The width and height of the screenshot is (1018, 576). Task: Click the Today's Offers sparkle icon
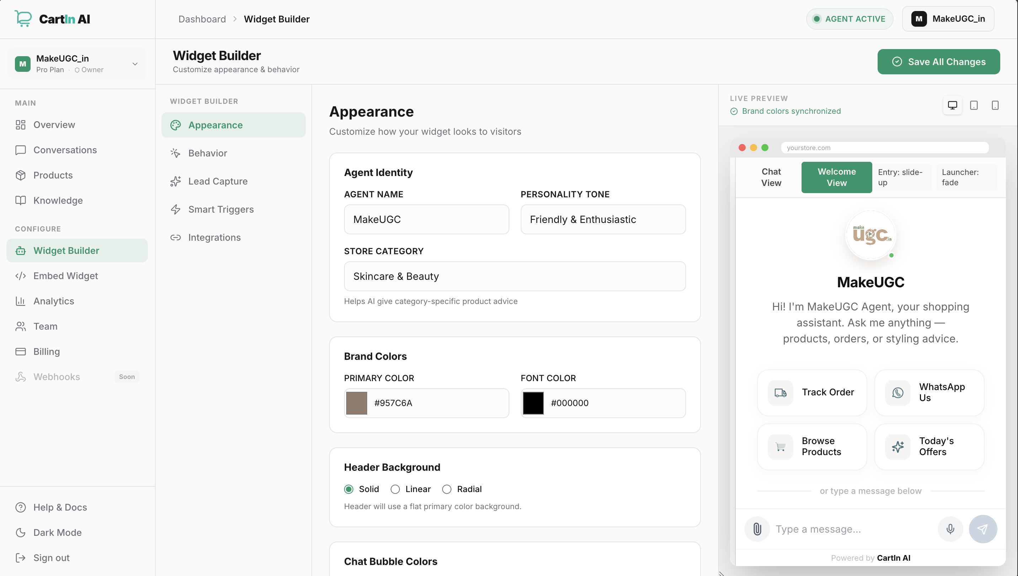click(898, 447)
